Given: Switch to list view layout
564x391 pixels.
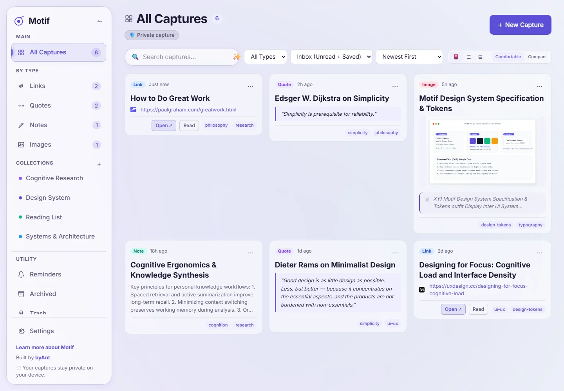Looking at the screenshot, I should pyautogui.click(x=468, y=57).
